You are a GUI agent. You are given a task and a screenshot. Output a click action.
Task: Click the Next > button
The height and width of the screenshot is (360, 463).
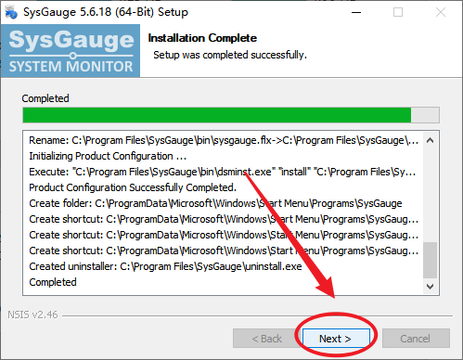[336, 339]
